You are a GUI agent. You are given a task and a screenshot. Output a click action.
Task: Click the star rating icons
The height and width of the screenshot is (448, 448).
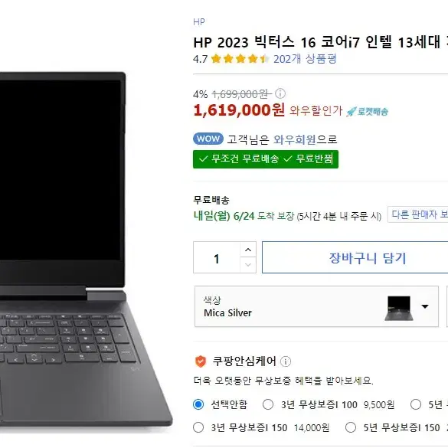pyautogui.click(x=240, y=59)
